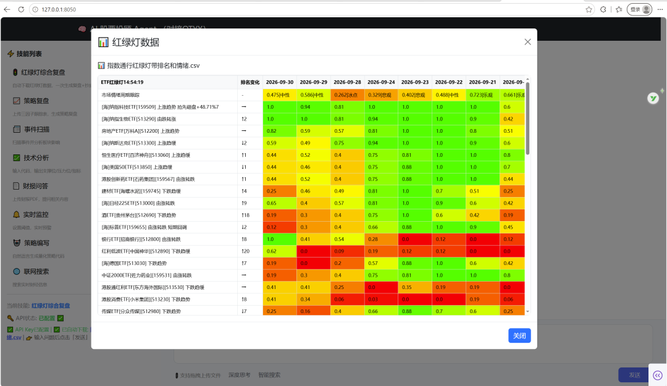Click the table's vertical scrollbar thumb
The image size is (667, 386).
click(527, 118)
